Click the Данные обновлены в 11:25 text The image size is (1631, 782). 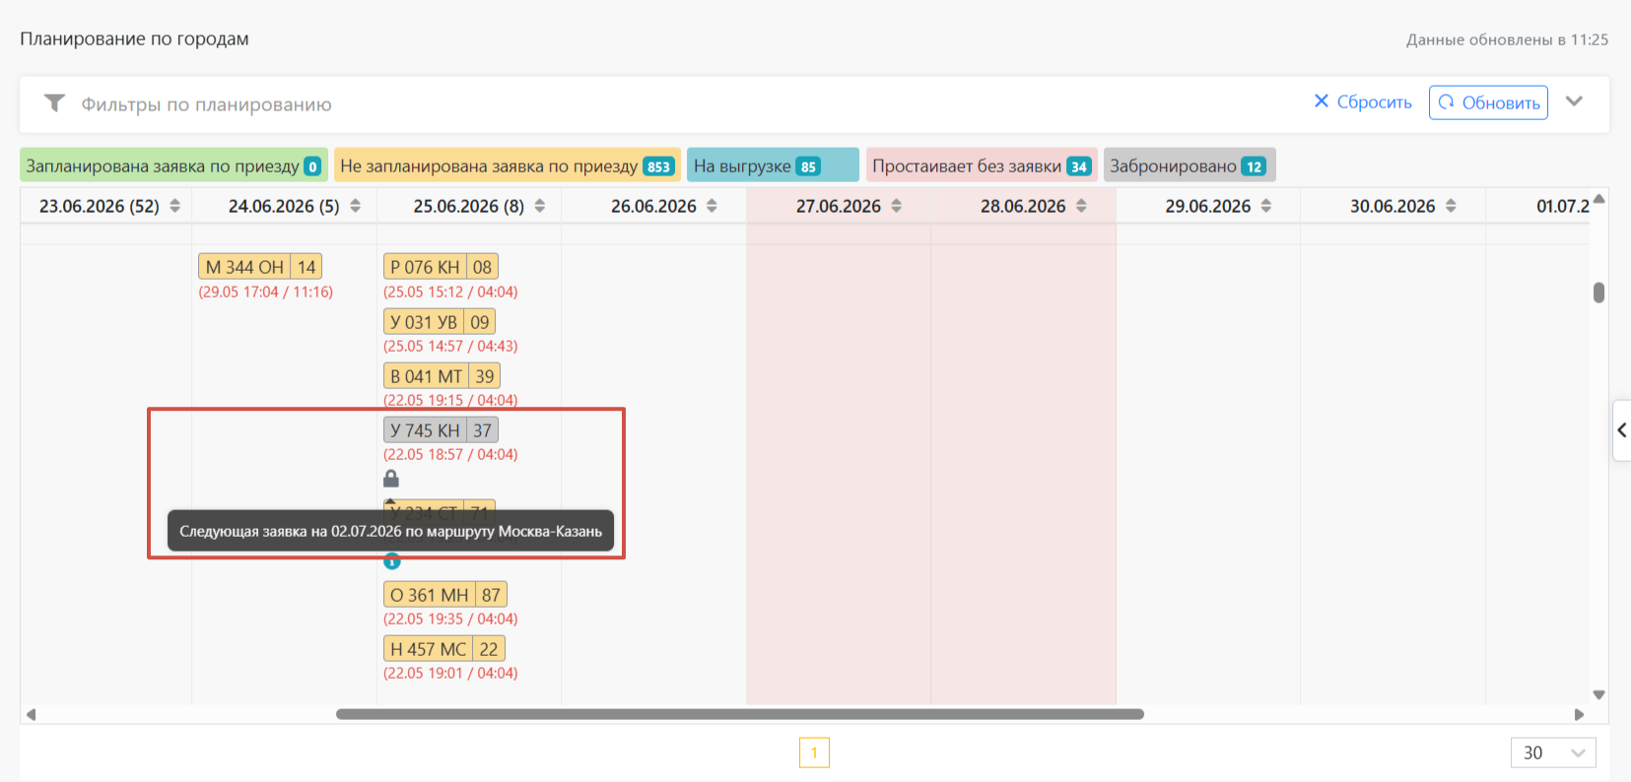(1507, 39)
